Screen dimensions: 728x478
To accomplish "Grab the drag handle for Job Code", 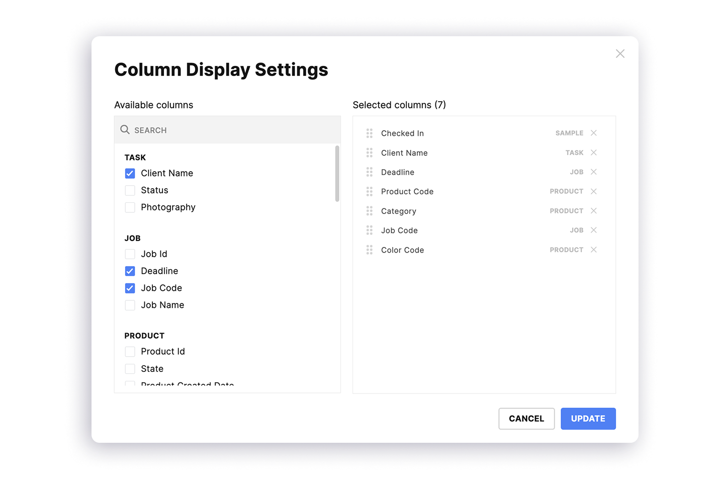I will click(x=370, y=230).
